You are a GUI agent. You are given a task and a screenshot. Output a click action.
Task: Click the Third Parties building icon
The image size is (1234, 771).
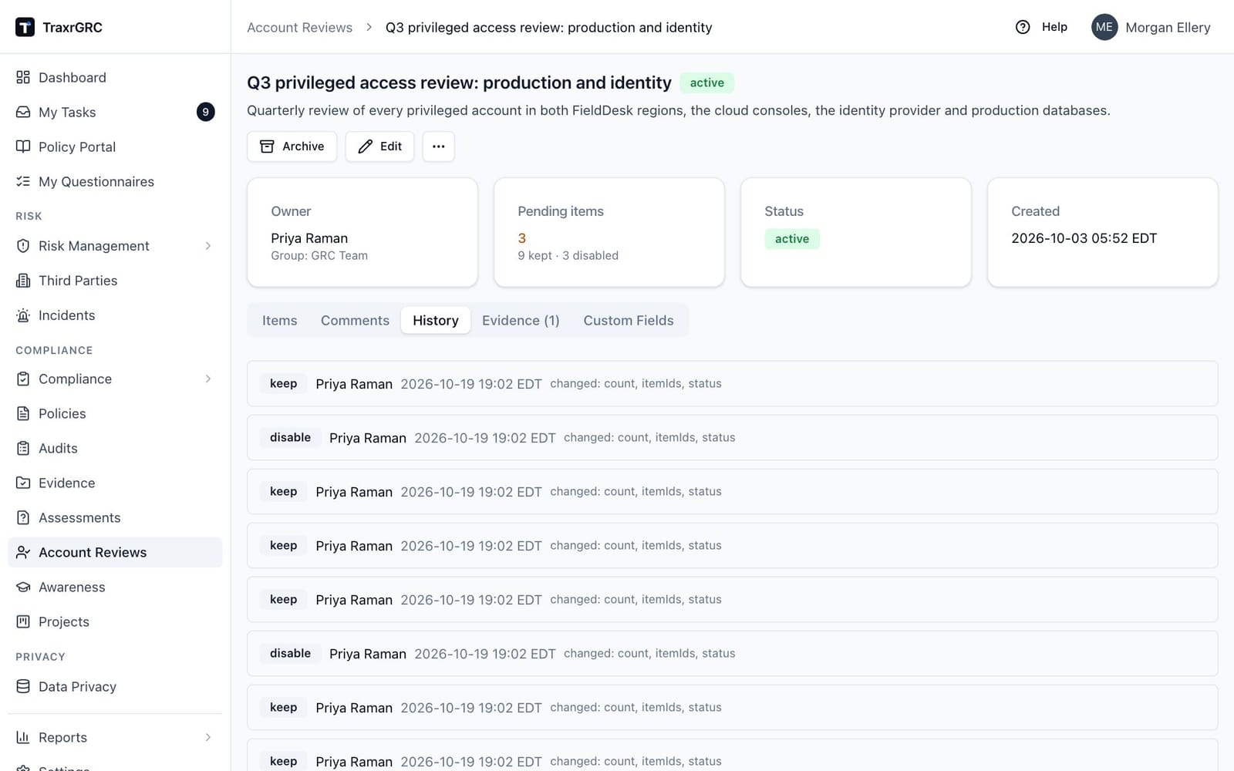coord(23,280)
